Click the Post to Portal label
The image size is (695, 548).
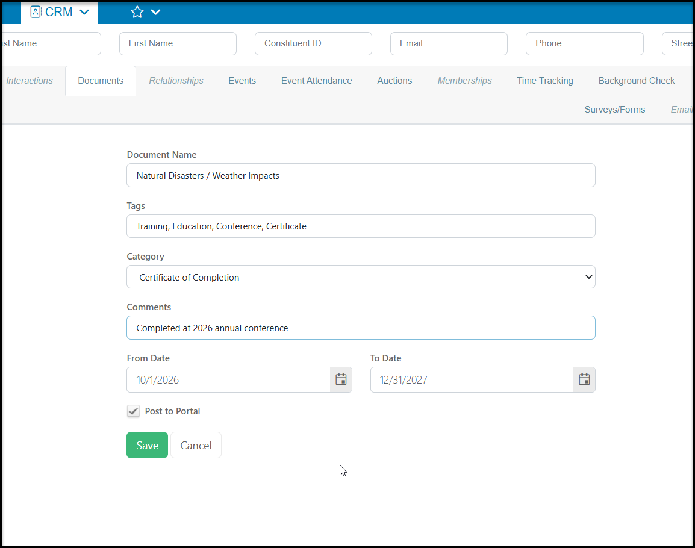tap(172, 411)
